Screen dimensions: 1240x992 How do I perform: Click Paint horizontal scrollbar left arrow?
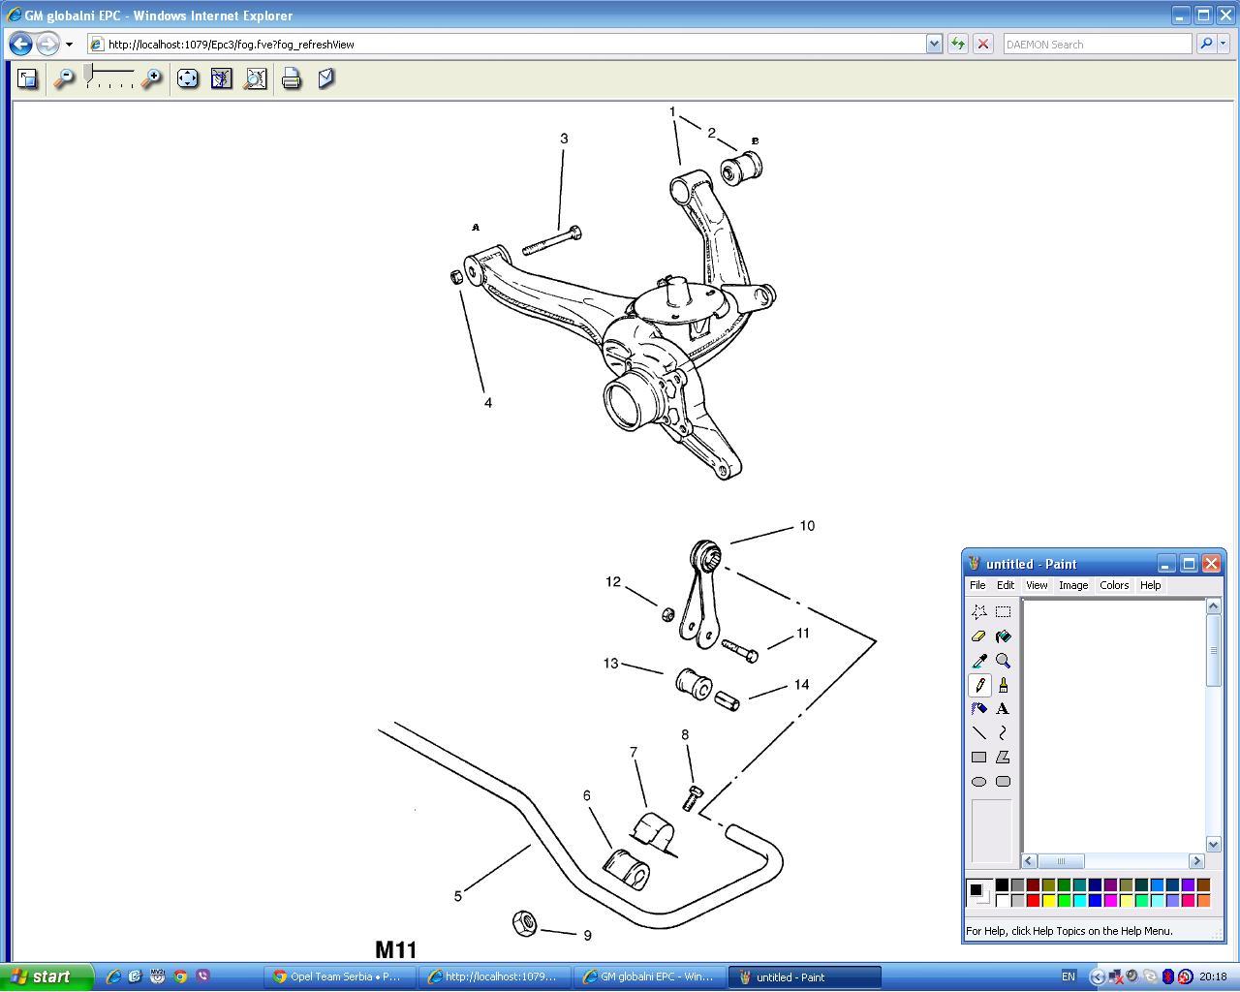tap(1030, 861)
